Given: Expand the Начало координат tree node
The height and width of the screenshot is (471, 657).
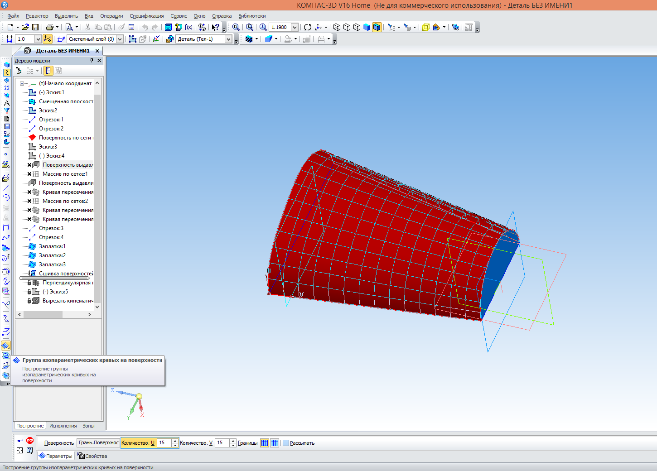Looking at the screenshot, I should tap(22, 83).
